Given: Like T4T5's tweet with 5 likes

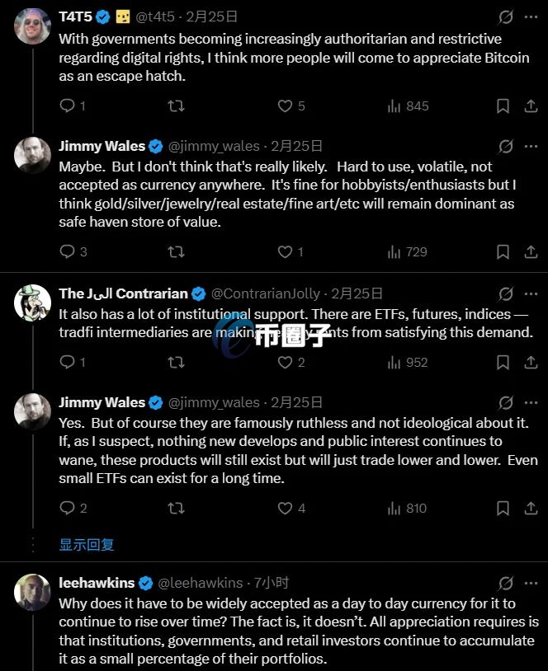Looking at the screenshot, I should tap(285, 106).
